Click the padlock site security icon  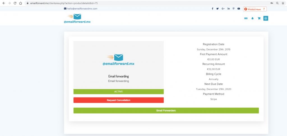pos(28,3)
